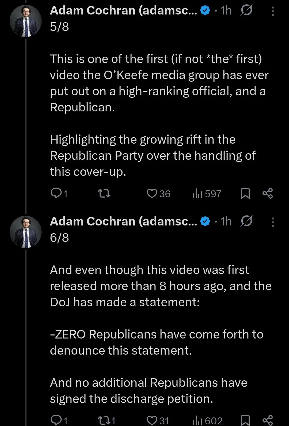Tap the Grok icon on 5/8 tweet
Screen dimensions: 289x426
[246, 11]
